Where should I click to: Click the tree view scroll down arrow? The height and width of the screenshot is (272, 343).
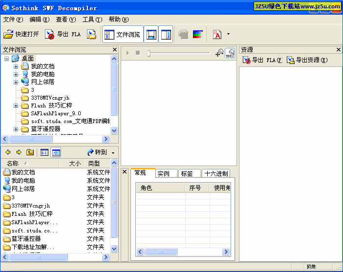tap(114, 131)
